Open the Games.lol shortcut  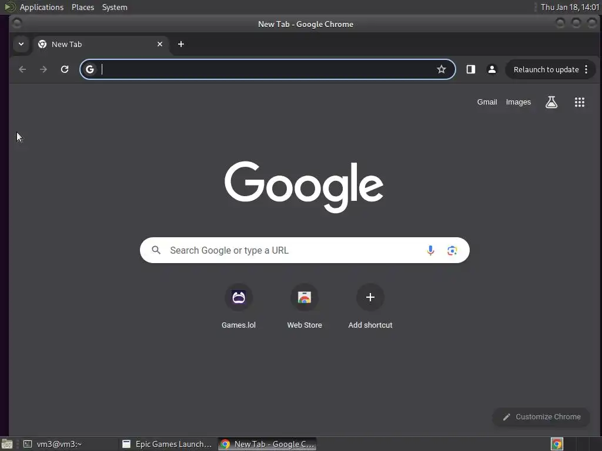coord(239,306)
